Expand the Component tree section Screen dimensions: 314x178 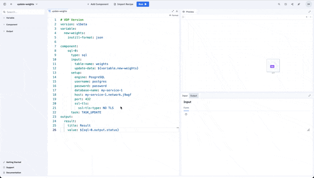pyautogui.click(x=11, y=25)
